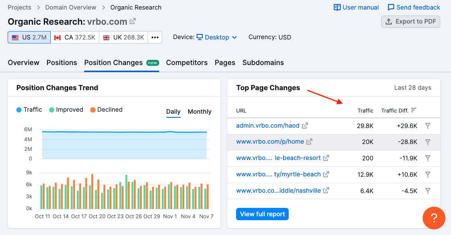Sort by Traffic Diff. column icon
This screenshot has width=451, height=235.
pos(414,110)
